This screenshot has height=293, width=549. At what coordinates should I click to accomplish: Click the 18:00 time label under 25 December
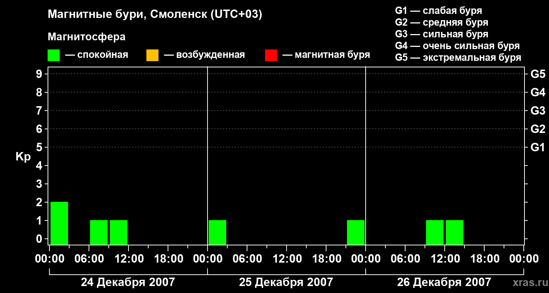point(326,259)
